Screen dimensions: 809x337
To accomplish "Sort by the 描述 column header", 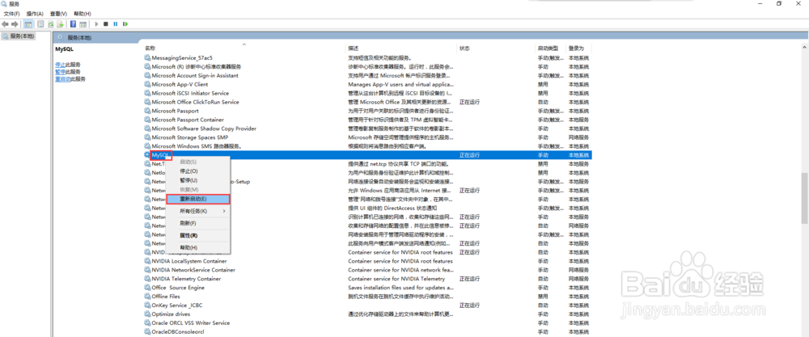I will click(401, 48).
